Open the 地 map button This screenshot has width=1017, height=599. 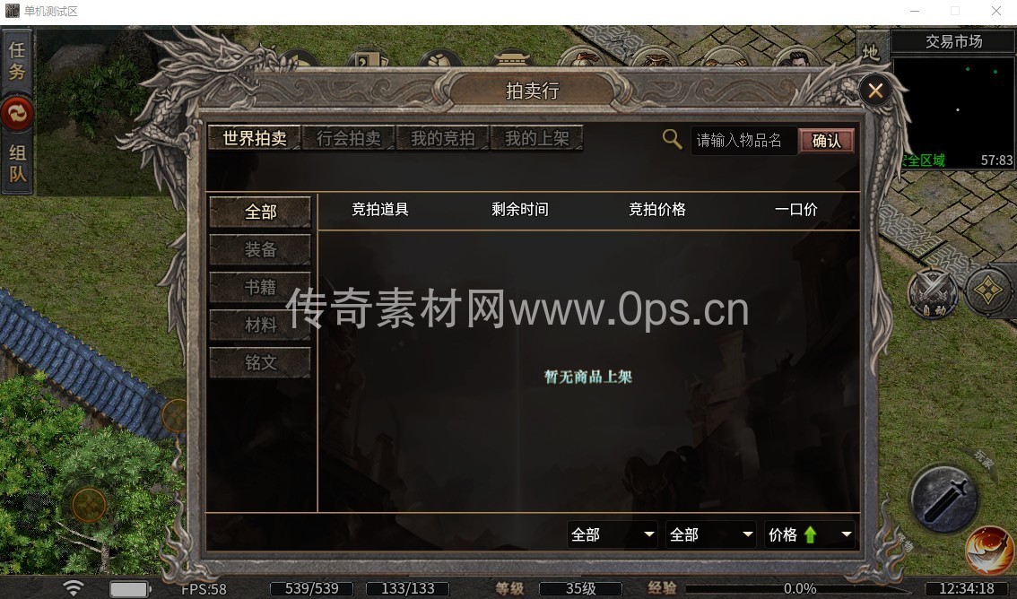pos(871,51)
